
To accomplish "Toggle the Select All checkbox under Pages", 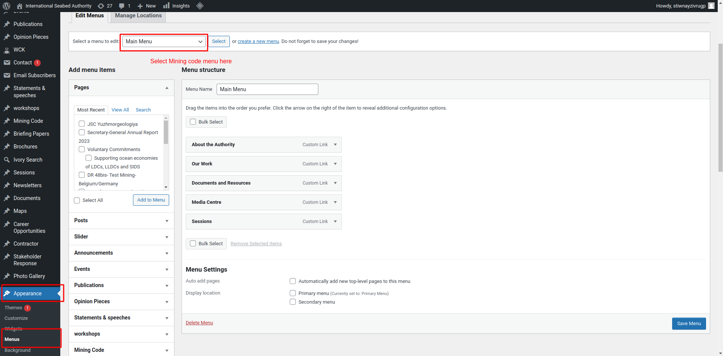I will click(77, 200).
